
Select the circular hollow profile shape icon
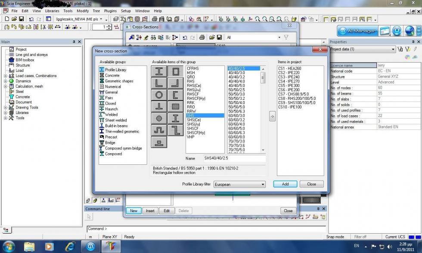click(159, 95)
